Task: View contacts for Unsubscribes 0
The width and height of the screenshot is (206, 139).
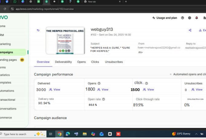Action: tap(197, 90)
